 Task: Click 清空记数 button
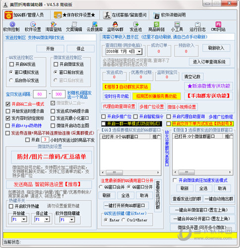click(x=192, y=76)
